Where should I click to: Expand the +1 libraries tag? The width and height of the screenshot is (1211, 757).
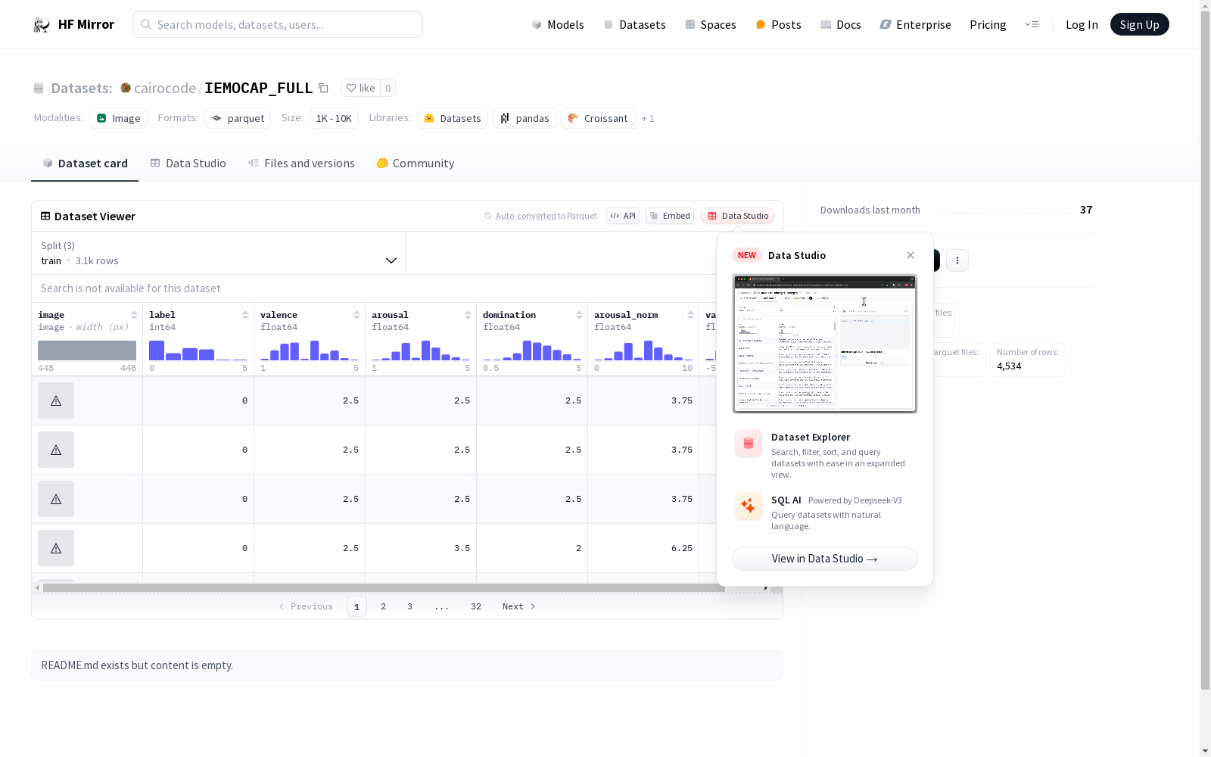pos(648,119)
